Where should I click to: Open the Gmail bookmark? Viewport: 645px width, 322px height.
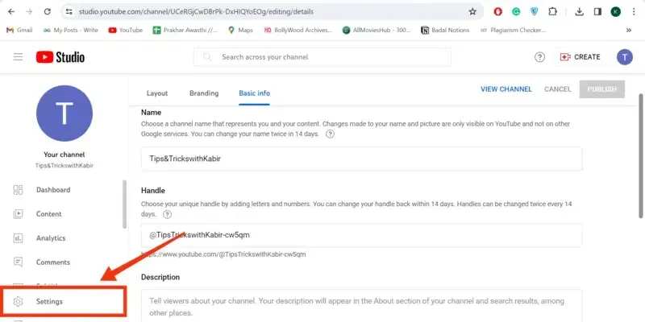coord(19,30)
